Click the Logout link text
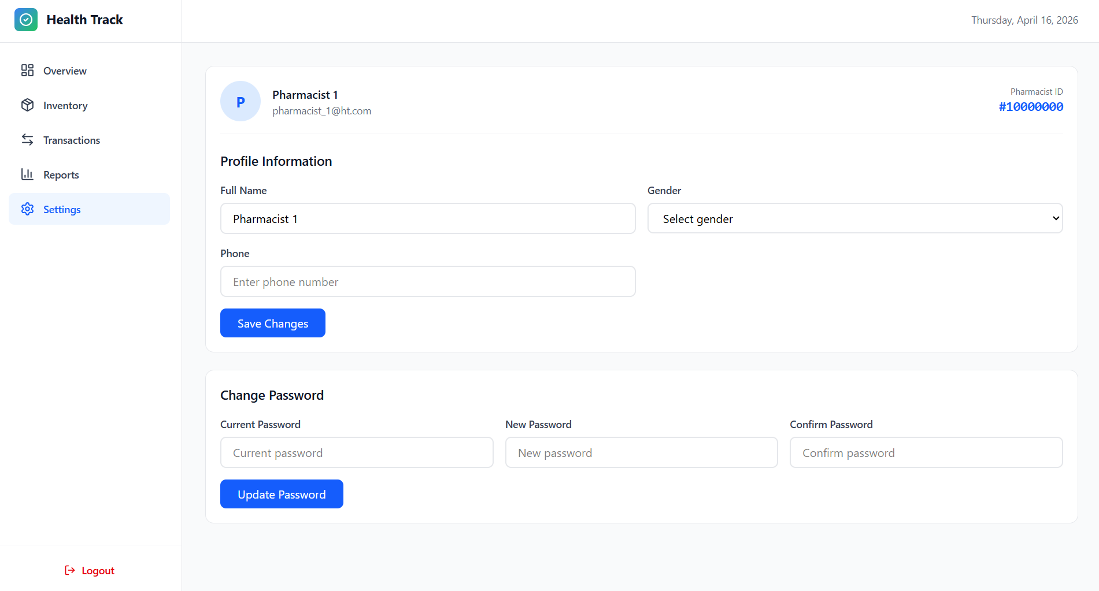Viewport: 1099px width, 591px height. 98,571
